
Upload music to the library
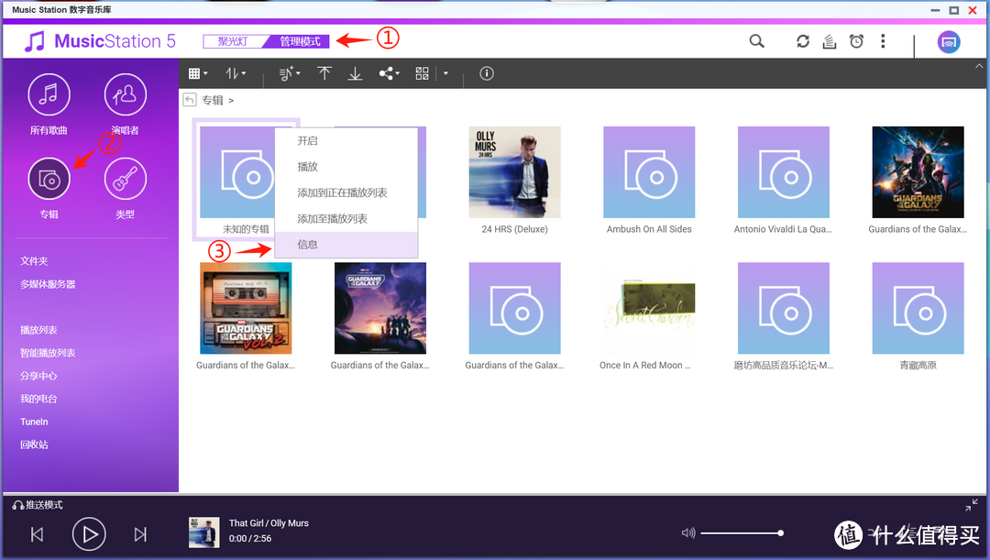pos(325,73)
